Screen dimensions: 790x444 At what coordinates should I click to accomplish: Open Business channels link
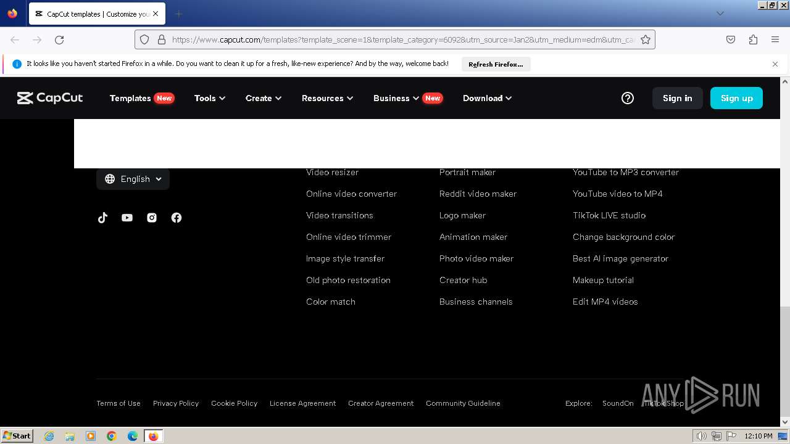[x=476, y=302]
